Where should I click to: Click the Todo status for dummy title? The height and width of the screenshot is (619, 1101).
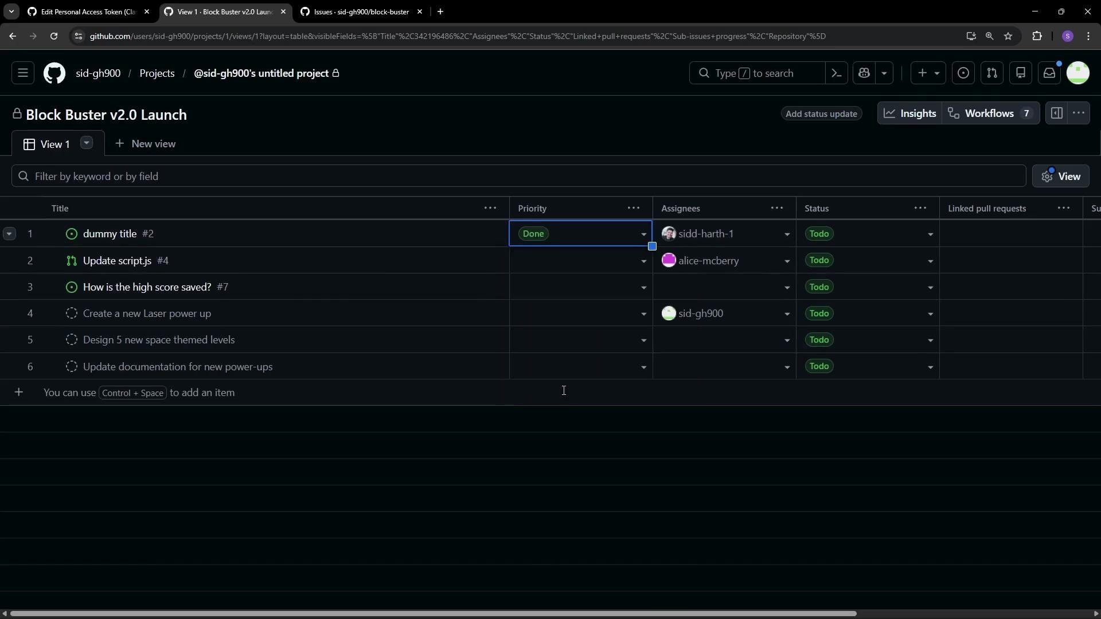pyautogui.click(x=819, y=234)
